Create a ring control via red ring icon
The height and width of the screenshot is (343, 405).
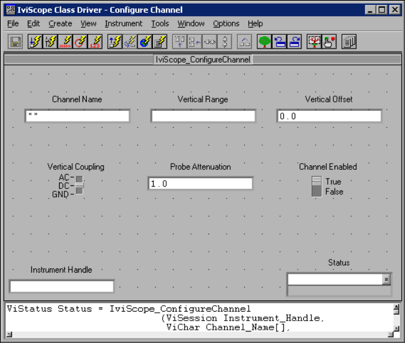pos(80,42)
